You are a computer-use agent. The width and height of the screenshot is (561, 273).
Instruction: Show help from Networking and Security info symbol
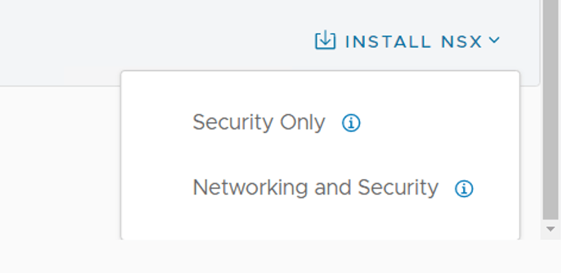464,189
